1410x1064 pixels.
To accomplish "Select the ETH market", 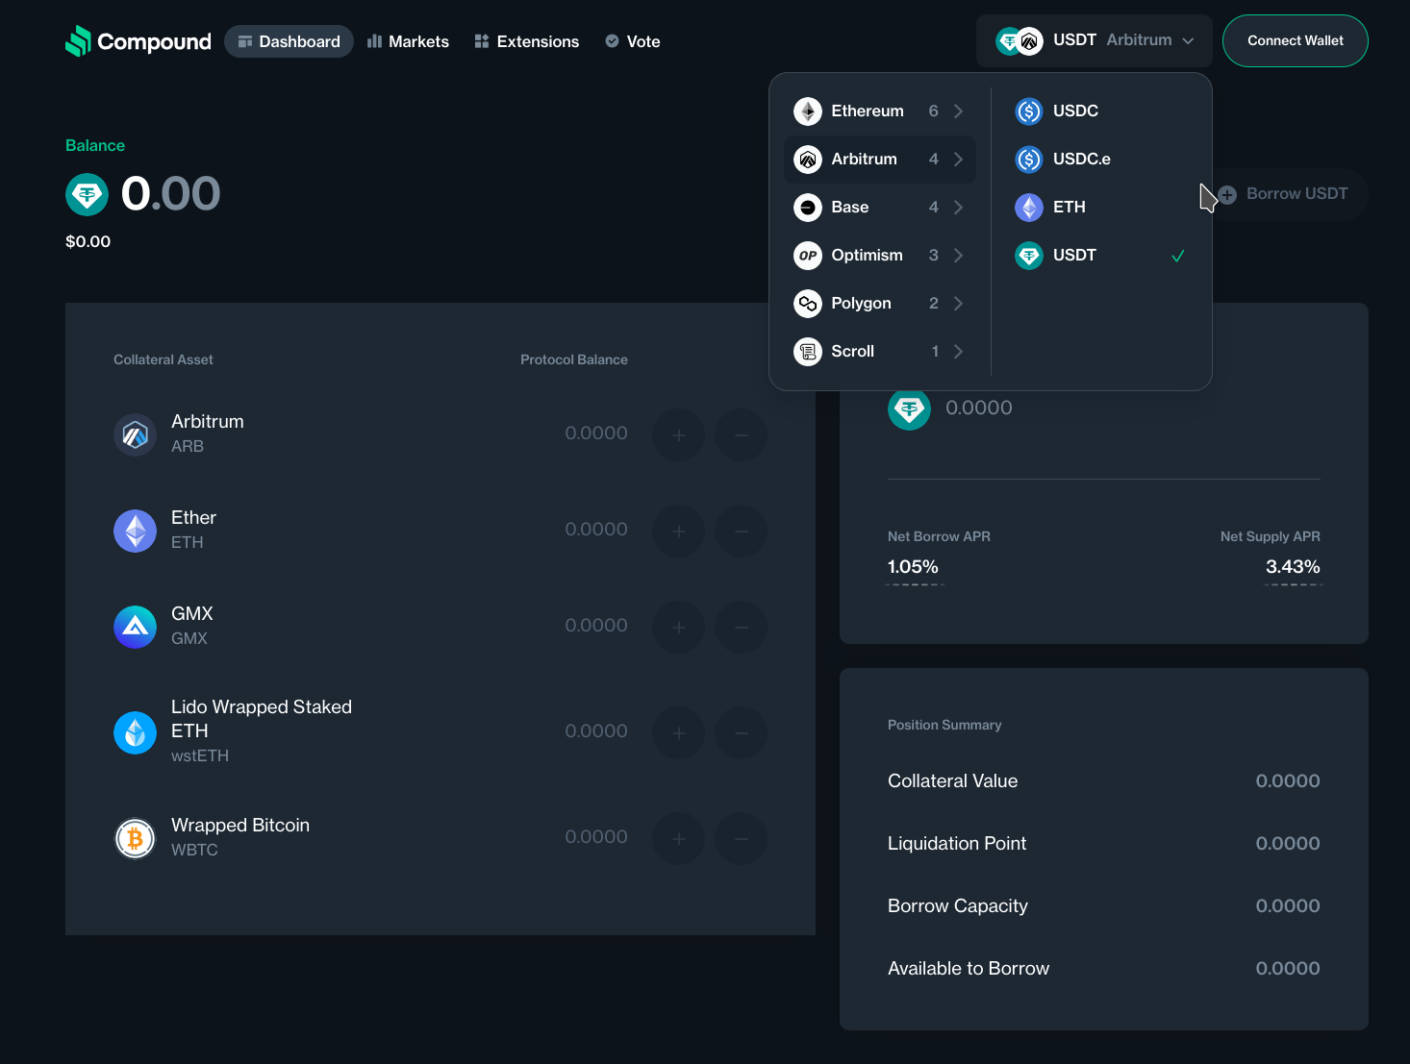I will click(1101, 208).
